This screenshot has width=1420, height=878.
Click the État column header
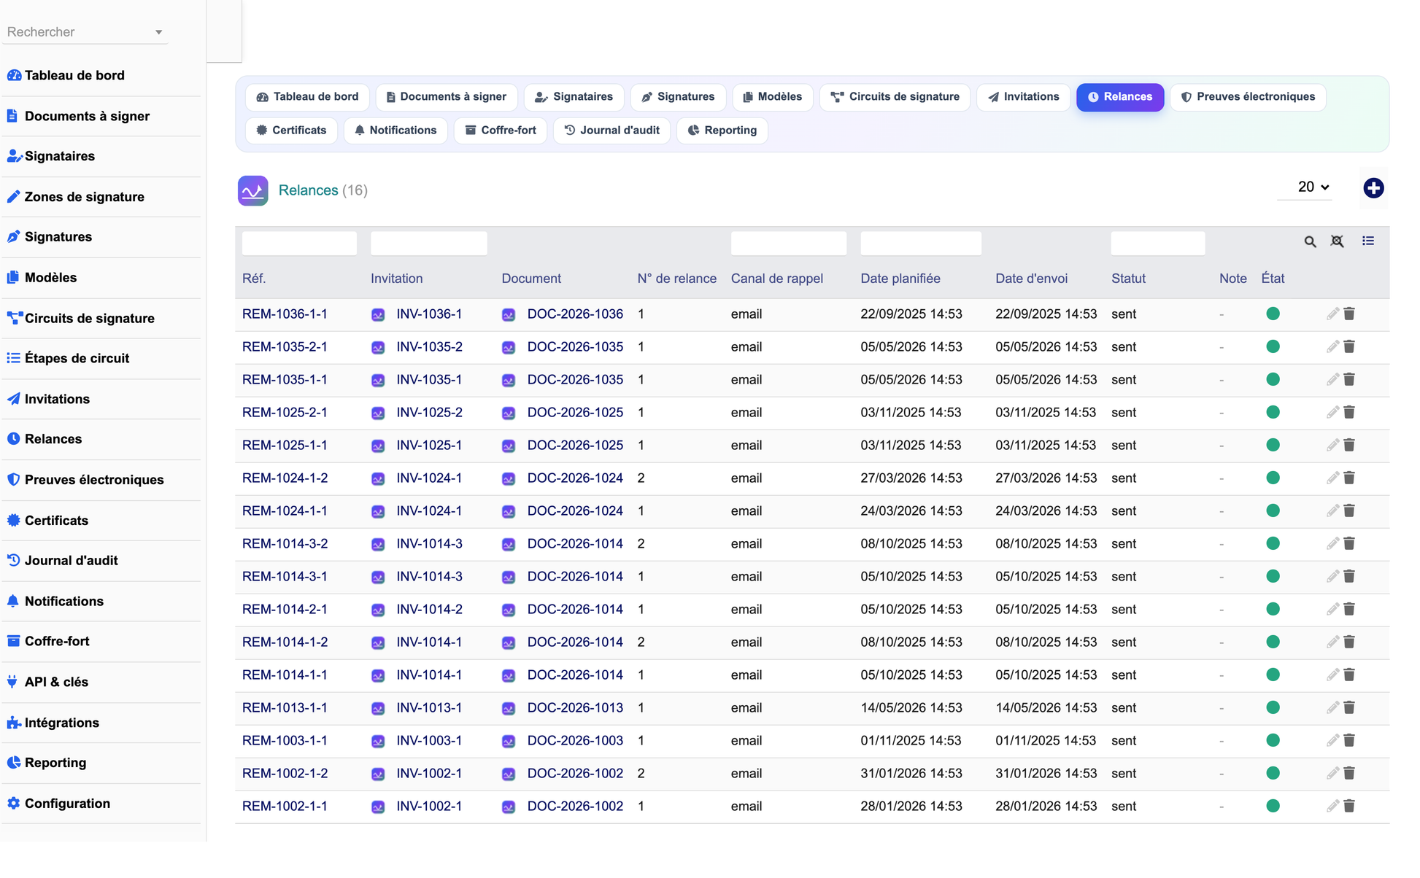pos(1273,279)
